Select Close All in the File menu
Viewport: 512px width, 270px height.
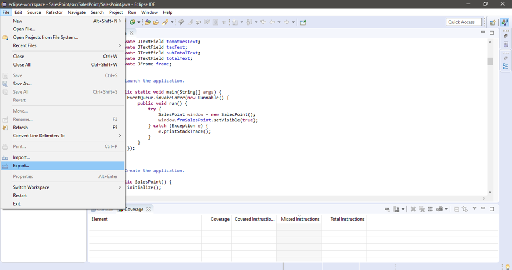pyautogui.click(x=62, y=64)
